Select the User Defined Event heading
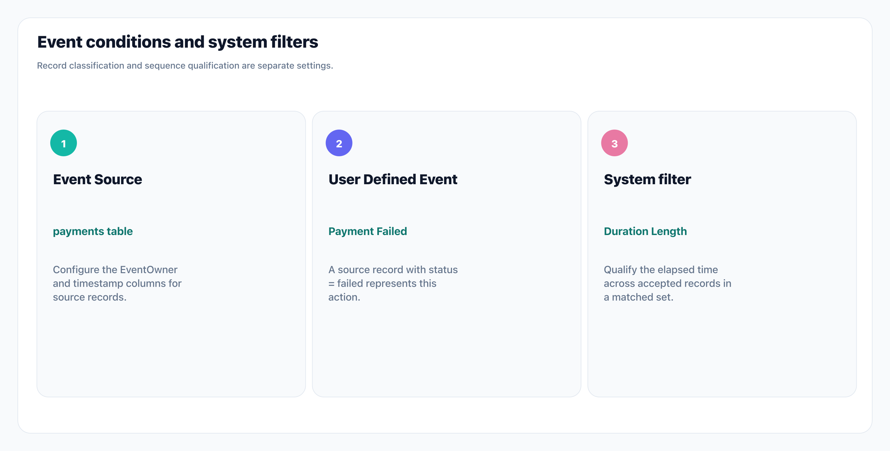Image resolution: width=890 pixels, height=451 pixels. click(x=393, y=179)
